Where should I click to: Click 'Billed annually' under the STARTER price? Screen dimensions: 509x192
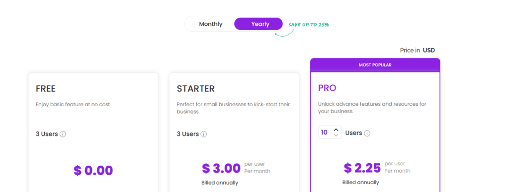pyautogui.click(x=220, y=183)
